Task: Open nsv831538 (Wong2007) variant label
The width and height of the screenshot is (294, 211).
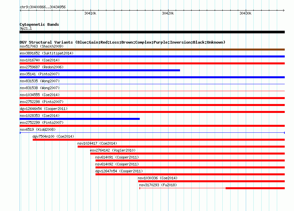Action: click(x=40, y=88)
